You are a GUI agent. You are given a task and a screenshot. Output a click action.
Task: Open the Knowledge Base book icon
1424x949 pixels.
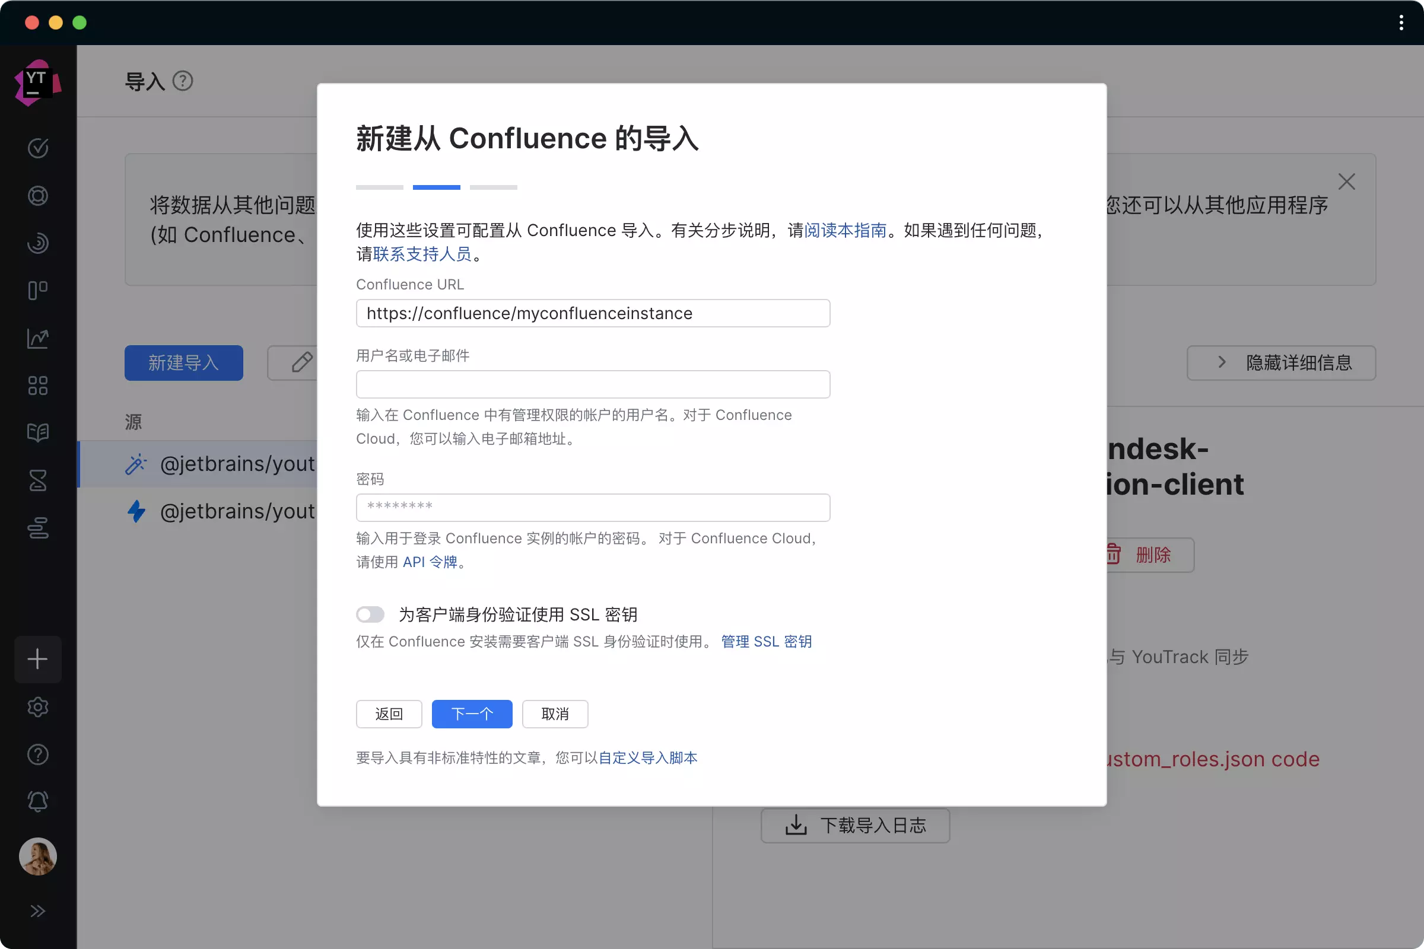37,432
